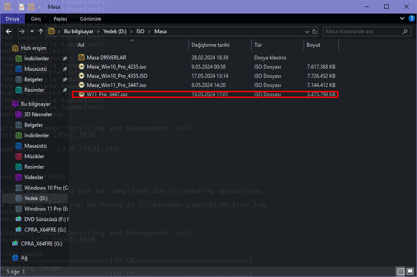This screenshot has height=277, width=417.
Task: Select the Masa DRİVERLAR folder icon
Action: click(82, 57)
